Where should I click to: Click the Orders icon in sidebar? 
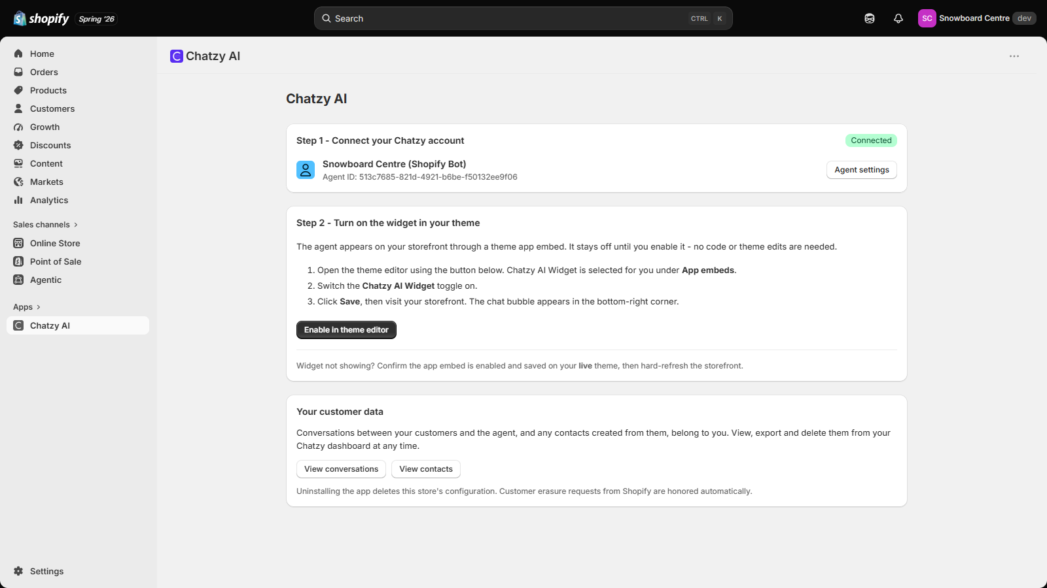[x=18, y=72]
